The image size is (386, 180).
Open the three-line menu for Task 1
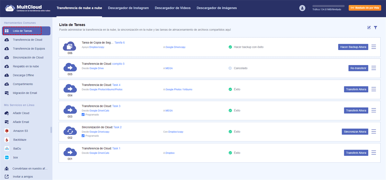point(373,153)
